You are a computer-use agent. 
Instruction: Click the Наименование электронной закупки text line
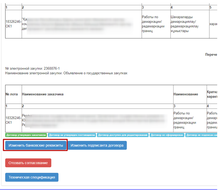tap(66, 73)
